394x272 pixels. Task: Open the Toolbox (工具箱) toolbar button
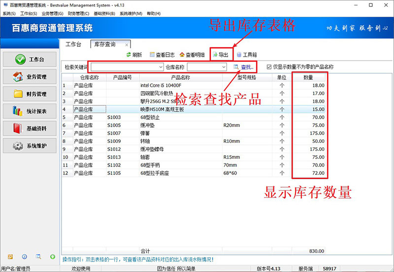click(247, 55)
